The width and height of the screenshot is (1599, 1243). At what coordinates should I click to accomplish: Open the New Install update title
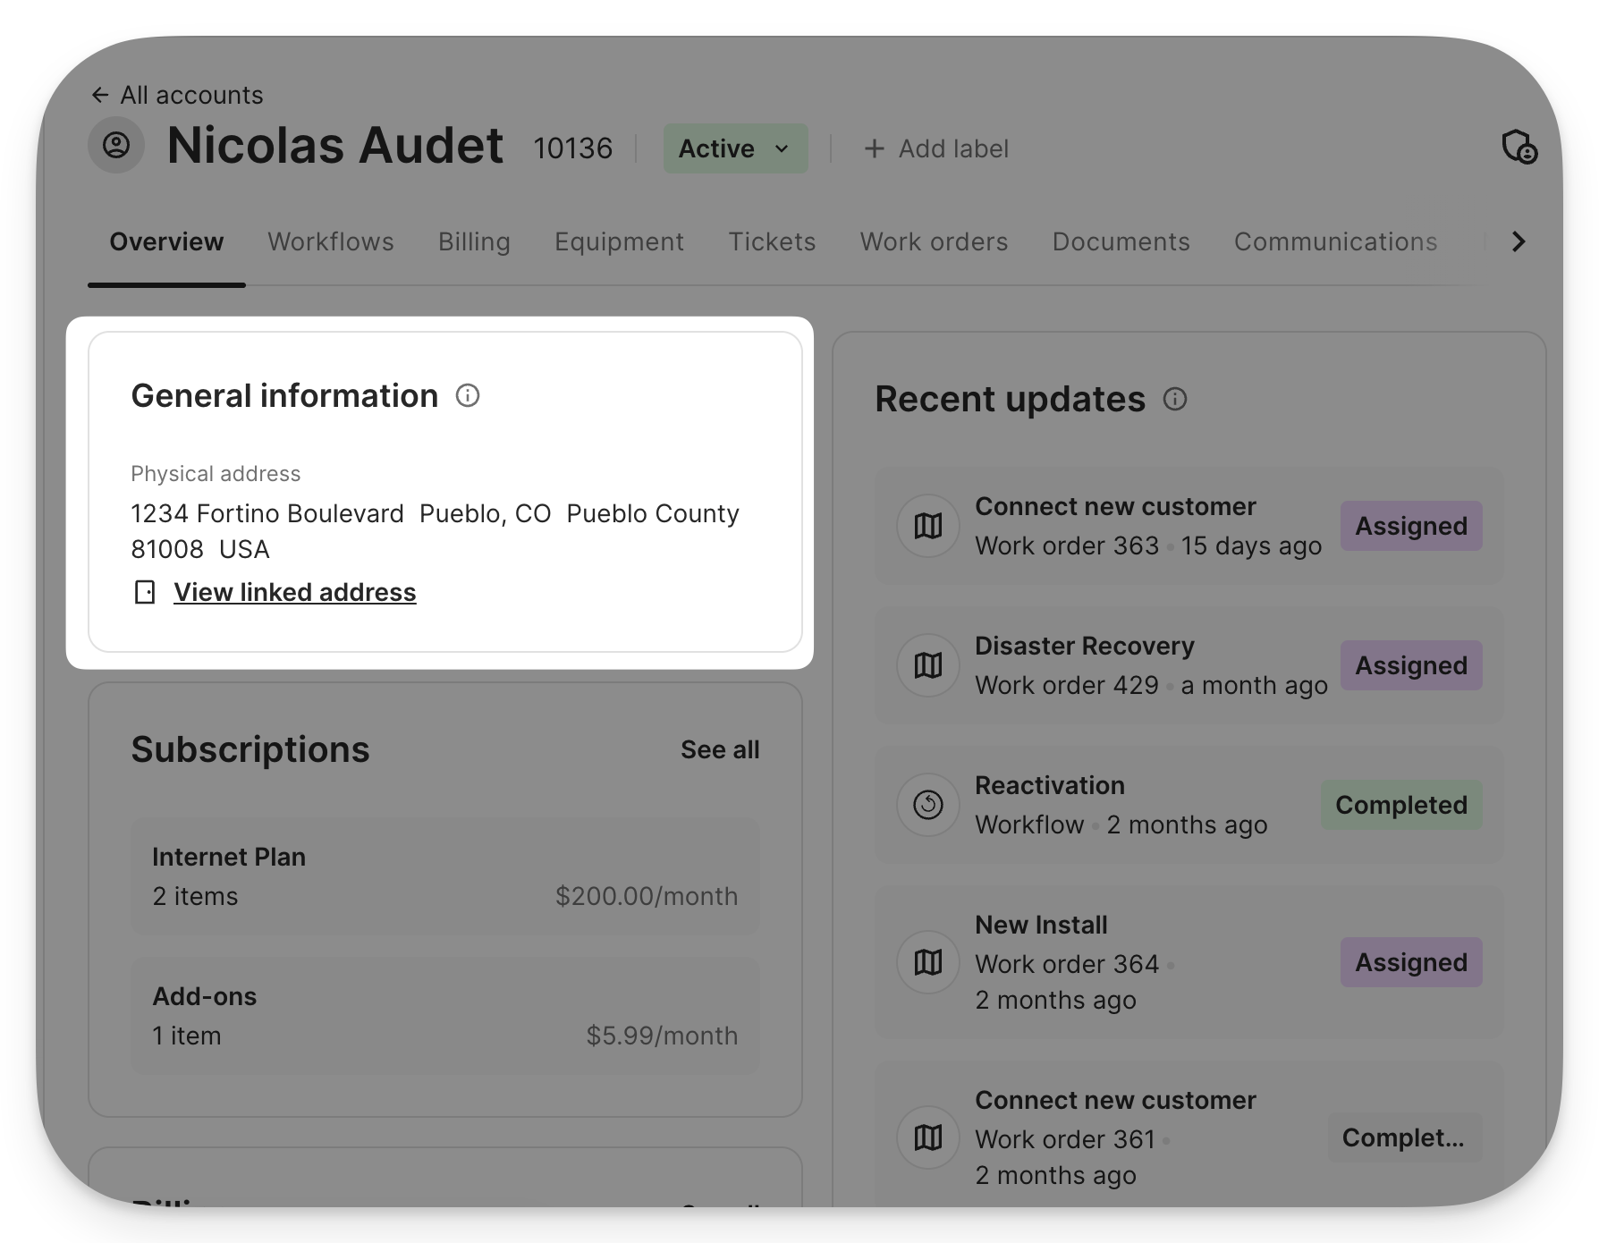click(1041, 925)
